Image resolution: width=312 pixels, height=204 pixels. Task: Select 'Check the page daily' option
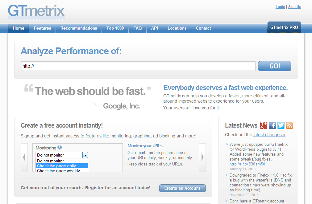point(62,166)
